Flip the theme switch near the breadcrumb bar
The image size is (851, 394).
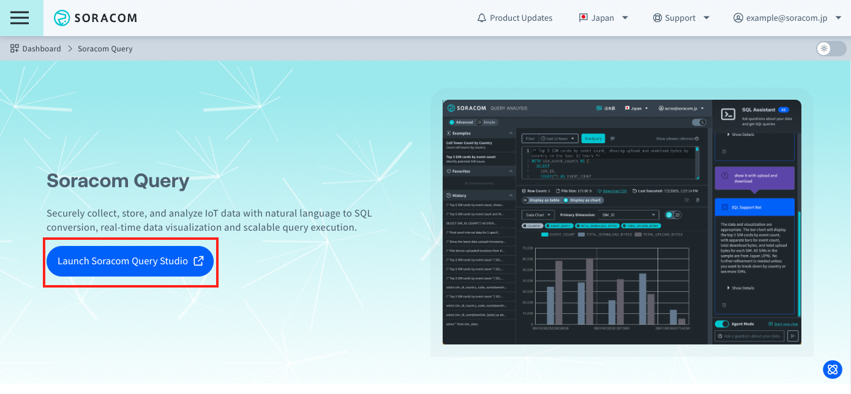[x=830, y=48]
